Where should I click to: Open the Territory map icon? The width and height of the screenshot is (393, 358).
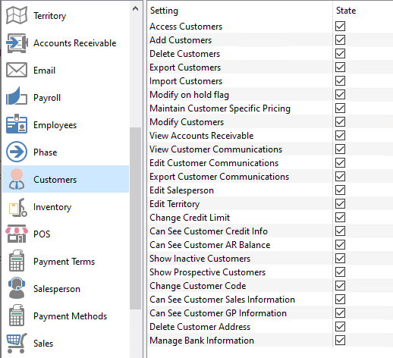point(17,15)
